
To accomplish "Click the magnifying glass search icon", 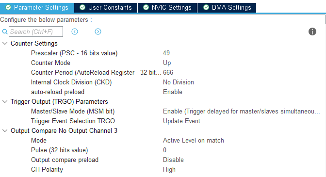I will [5, 32].
